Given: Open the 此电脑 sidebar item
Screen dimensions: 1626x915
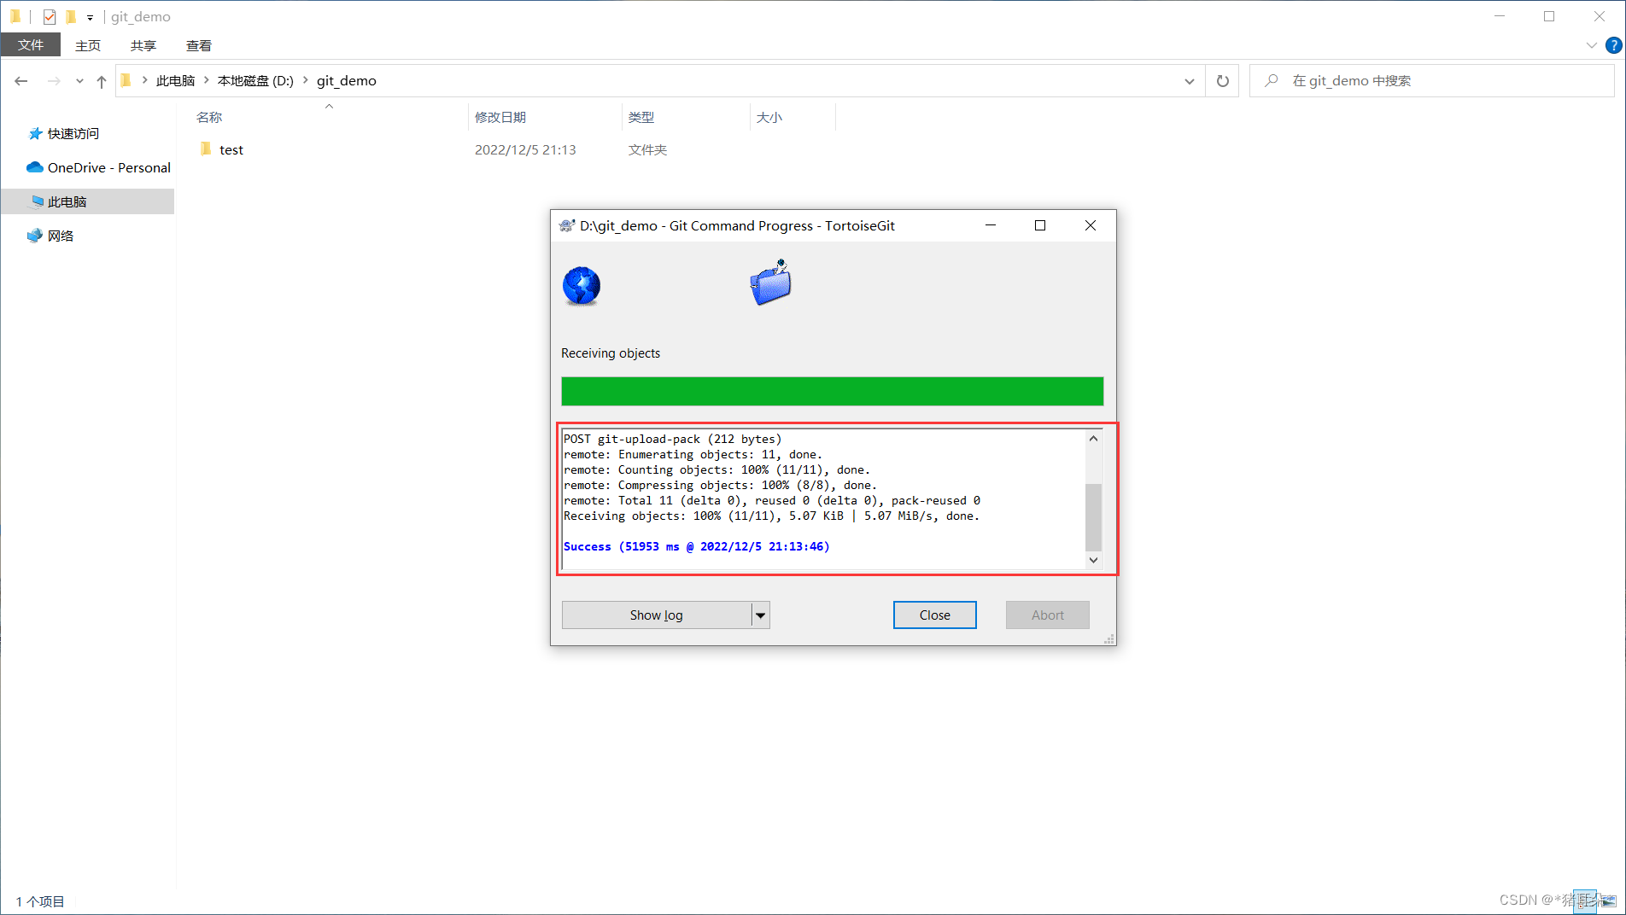Looking at the screenshot, I should pos(67,201).
